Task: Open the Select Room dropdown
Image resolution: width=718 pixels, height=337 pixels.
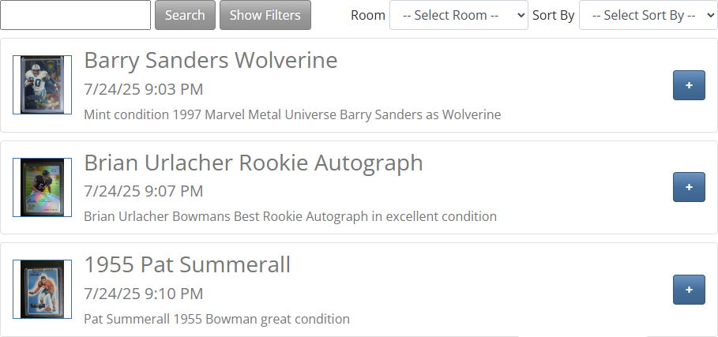Action: [458, 15]
